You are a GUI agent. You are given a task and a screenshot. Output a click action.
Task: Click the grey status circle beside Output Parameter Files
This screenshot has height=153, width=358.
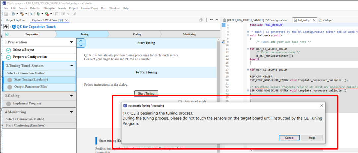click(x=10, y=87)
